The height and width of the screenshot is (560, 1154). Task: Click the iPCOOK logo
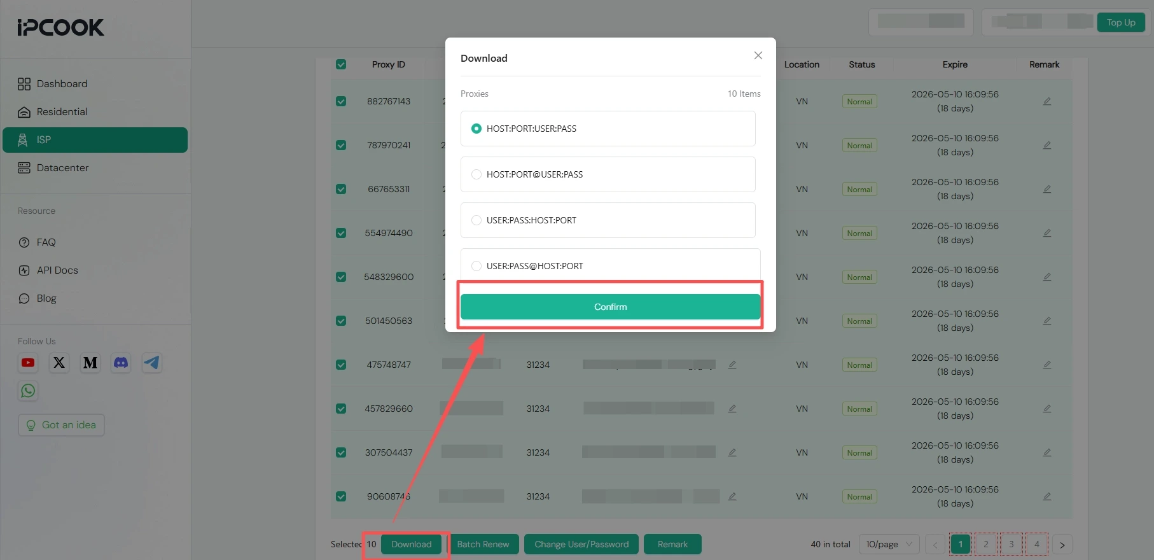coord(60,27)
